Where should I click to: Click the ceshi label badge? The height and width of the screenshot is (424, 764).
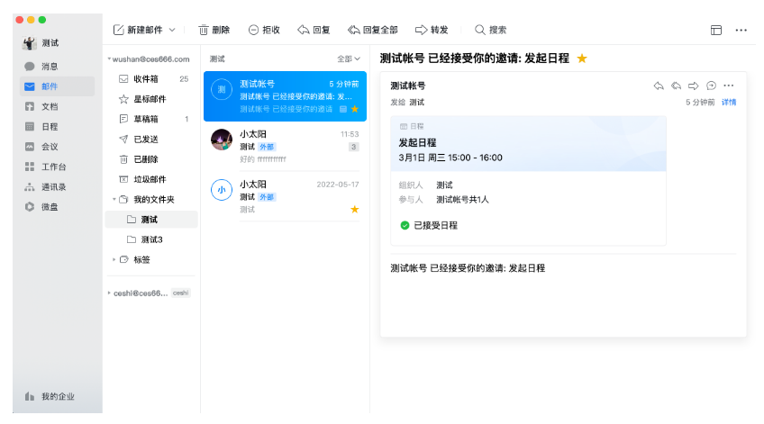180,293
